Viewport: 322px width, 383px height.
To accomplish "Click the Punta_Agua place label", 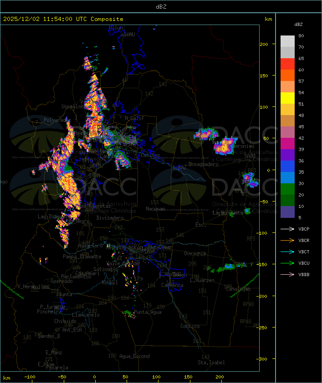I will click(x=148, y=312).
